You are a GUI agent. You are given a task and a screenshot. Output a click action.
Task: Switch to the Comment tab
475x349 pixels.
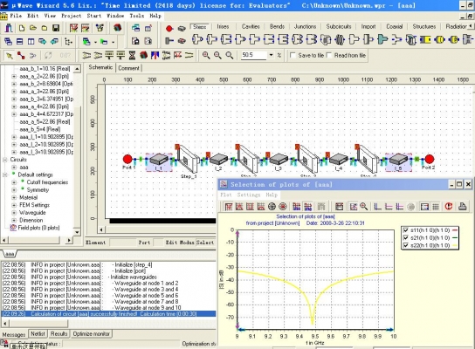[128, 68]
